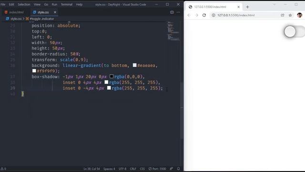Screen dimensions: 305x172
Task: Open the Help menu
Action: click(x=79, y=4)
